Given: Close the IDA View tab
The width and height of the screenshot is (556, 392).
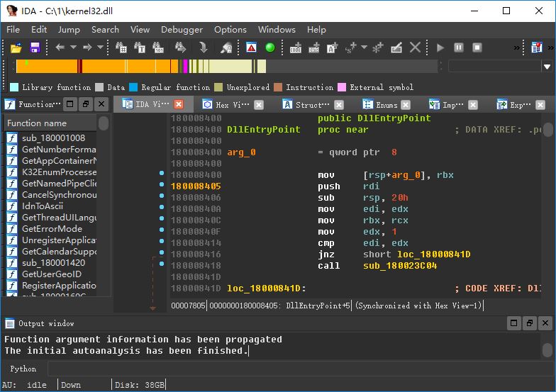Looking at the screenshot, I should (180, 104).
